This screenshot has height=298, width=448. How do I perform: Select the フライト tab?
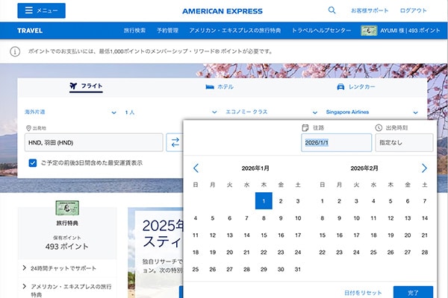(x=85, y=86)
